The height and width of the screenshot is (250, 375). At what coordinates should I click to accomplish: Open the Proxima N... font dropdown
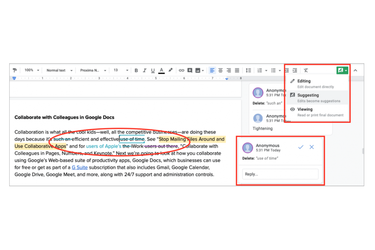pyautogui.click(x=93, y=70)
